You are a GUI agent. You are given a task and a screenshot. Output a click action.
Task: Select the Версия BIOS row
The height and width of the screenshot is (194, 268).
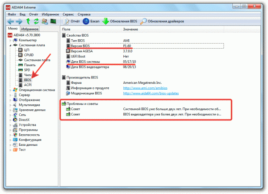coord(145,46)
